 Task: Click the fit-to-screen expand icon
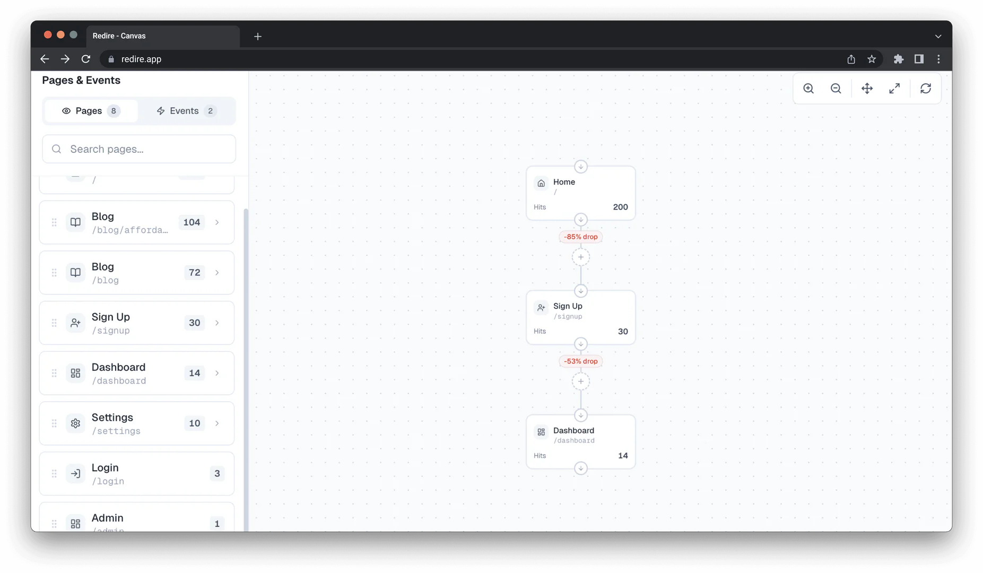(x=895, y=88)
